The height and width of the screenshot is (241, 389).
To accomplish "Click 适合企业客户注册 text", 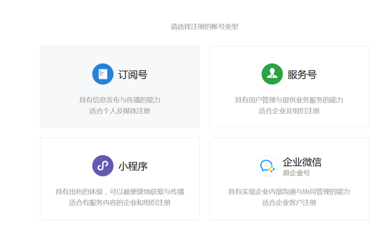I will click(x=289, y=203).
